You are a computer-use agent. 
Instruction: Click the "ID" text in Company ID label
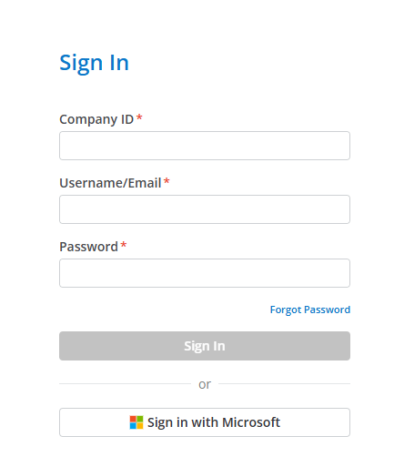pyautogui.click(x=127, y=119)
